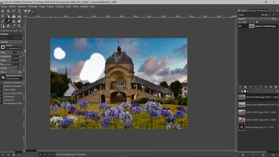This screenshot has width=279, height=157.
Task: Select the Gradient tool
Action: tap(19, 16)
